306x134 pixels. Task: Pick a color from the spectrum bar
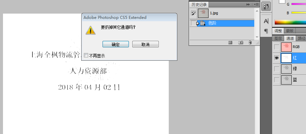tap(290, 22)
